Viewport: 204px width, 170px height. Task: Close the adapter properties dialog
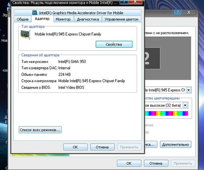(x=135, y=2)
